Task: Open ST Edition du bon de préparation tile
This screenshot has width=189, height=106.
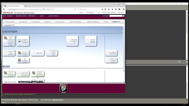Action: pos(23,74)
